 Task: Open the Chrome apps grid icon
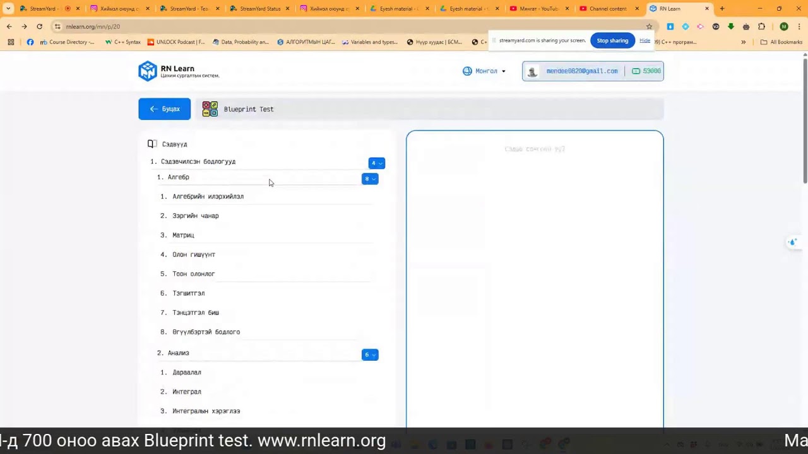coord(11,42)
